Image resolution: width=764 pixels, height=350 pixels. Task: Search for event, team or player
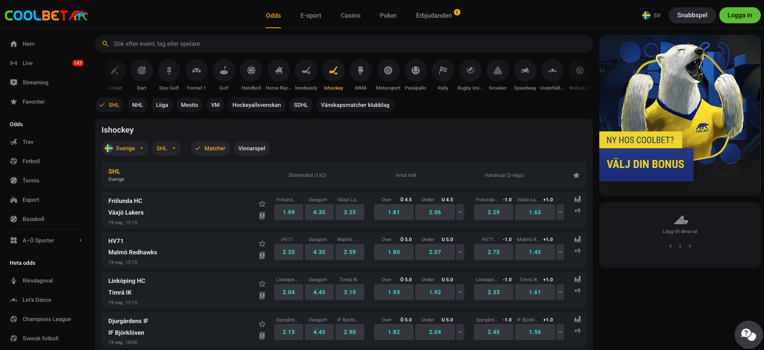[x=344, y=44]
